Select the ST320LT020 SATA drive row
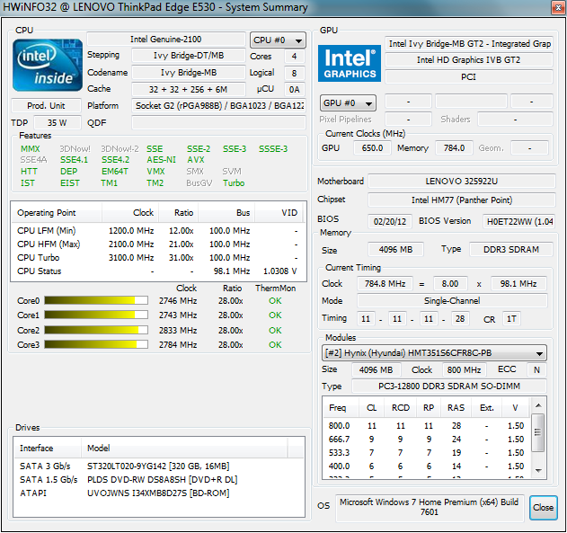567x533 pixels. pyautogui.click(x=157, y=466)
